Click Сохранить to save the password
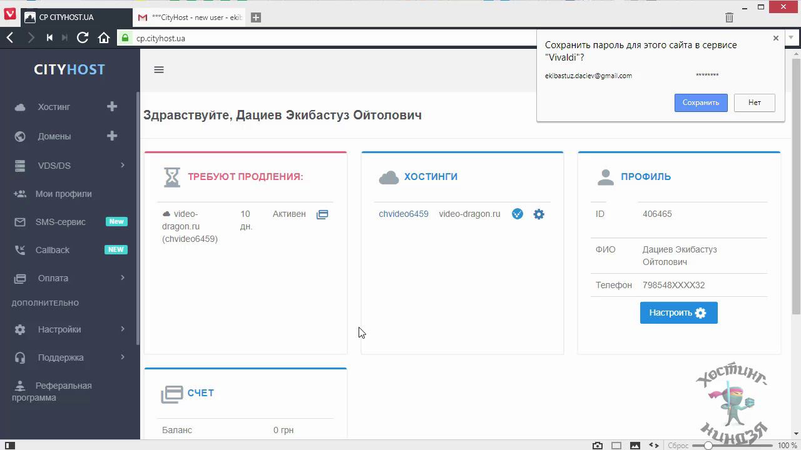 (x=701, y=102)
